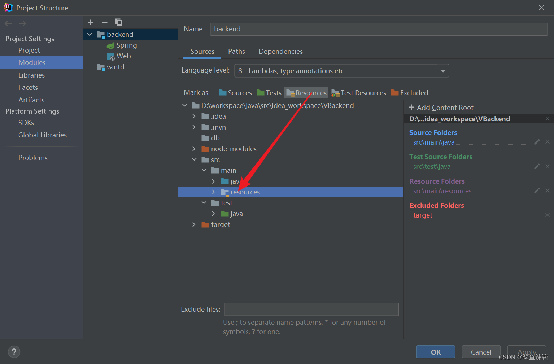Go forward with the right arrow icon
Viewport: 554px width, 364px height.
pyautogui.click(x=22, y=23)
